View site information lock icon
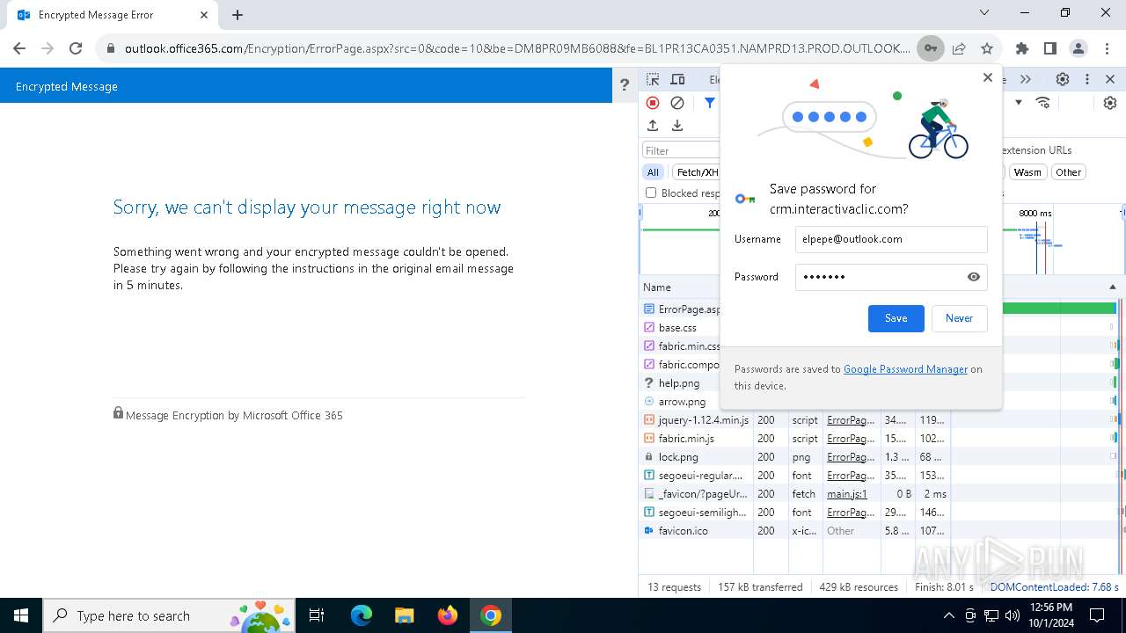 [x=111, y=48]
